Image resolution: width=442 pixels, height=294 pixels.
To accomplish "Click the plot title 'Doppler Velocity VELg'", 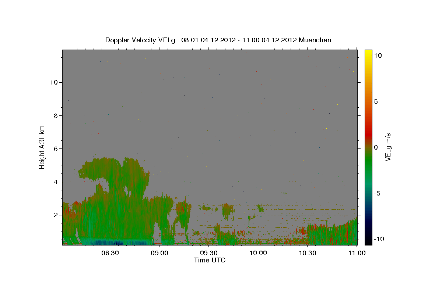I will 141,40.
